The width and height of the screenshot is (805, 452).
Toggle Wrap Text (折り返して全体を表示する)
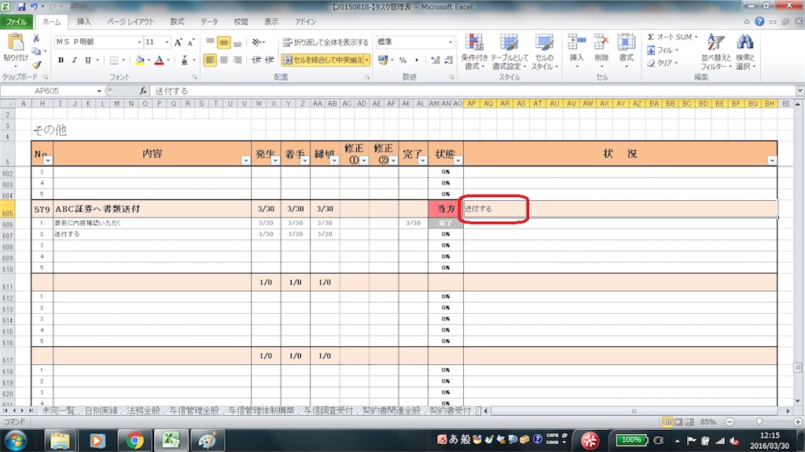point(325,42)
